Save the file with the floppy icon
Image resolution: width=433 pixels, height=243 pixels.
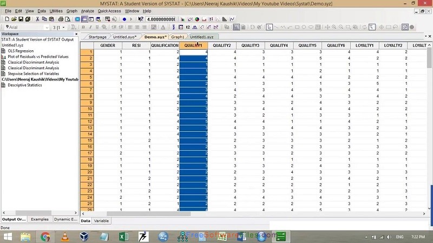[x=21, y=19]
